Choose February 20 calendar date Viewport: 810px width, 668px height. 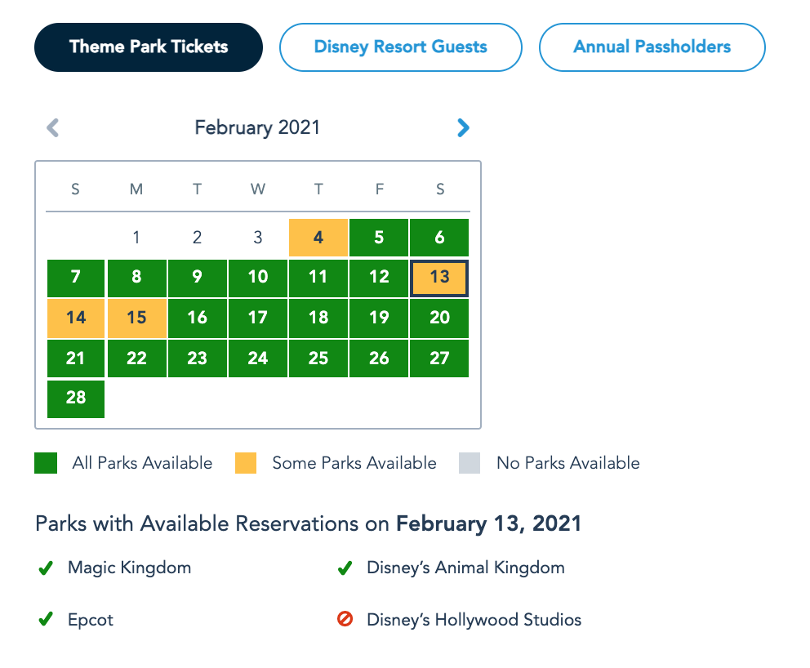[x=439, y=318]
